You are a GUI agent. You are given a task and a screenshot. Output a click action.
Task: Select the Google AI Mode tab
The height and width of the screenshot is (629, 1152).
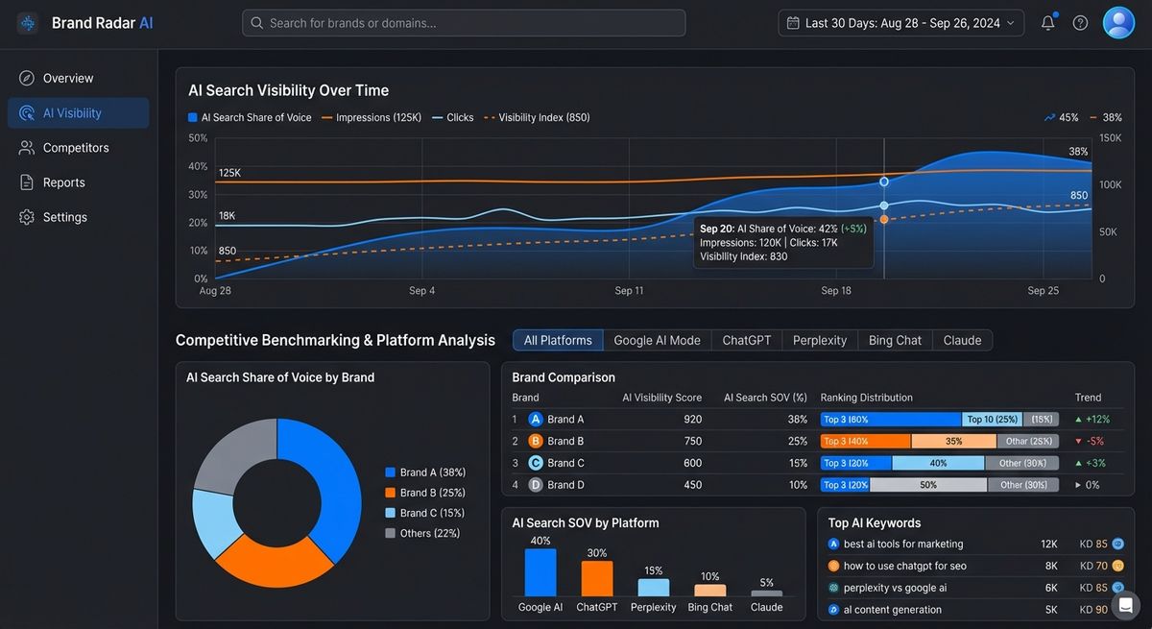pos(658,340)
